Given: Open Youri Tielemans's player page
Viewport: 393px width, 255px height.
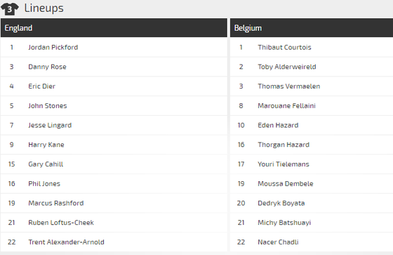Looking at the screenshot, I should 284,164.
